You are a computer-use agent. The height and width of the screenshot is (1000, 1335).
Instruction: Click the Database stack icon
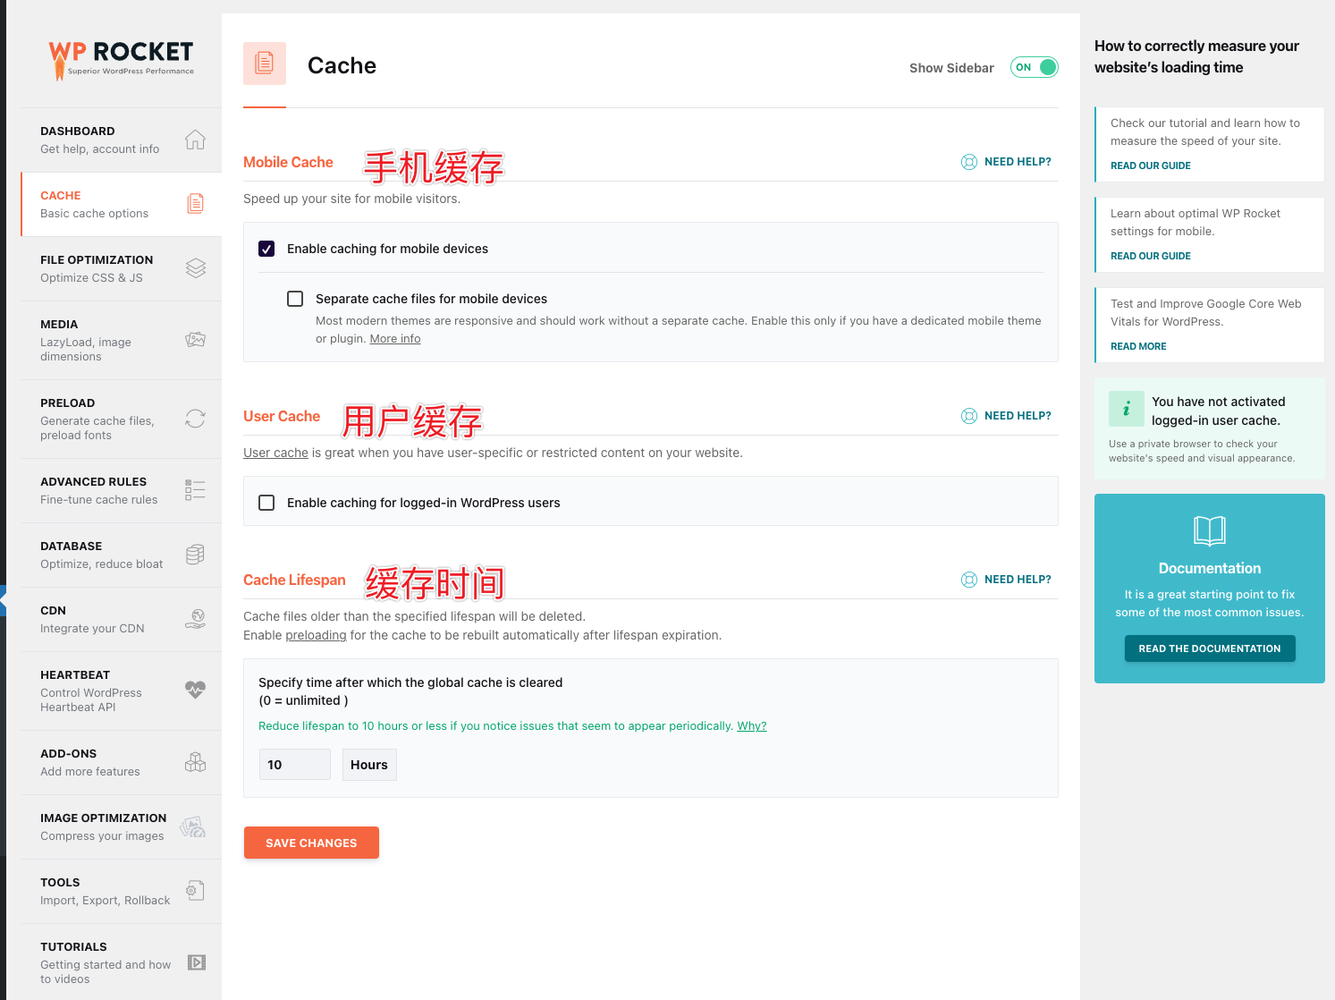pyautogui.click(x=195, y=555)
